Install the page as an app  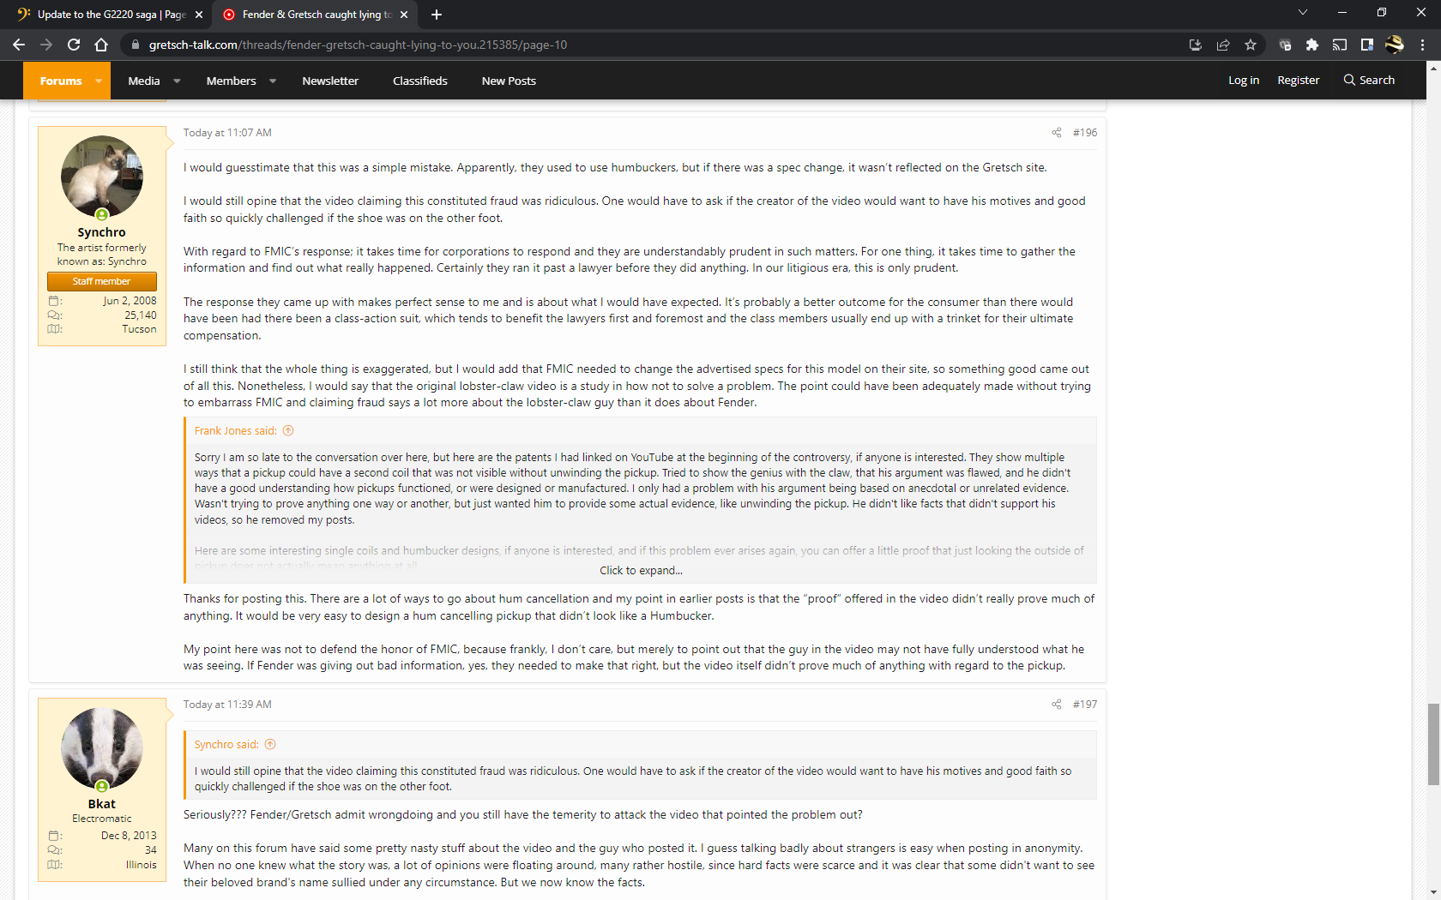click(1196, 45)
